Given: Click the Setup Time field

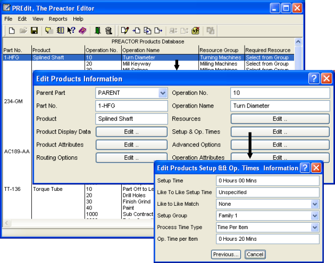Looking at the screenshot, I should [x=267, y=181].
